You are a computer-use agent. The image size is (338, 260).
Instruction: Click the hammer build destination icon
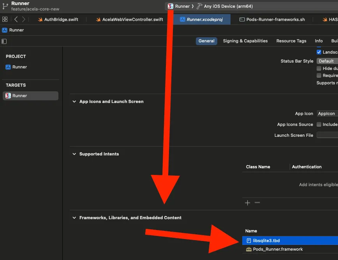(199, 6)
